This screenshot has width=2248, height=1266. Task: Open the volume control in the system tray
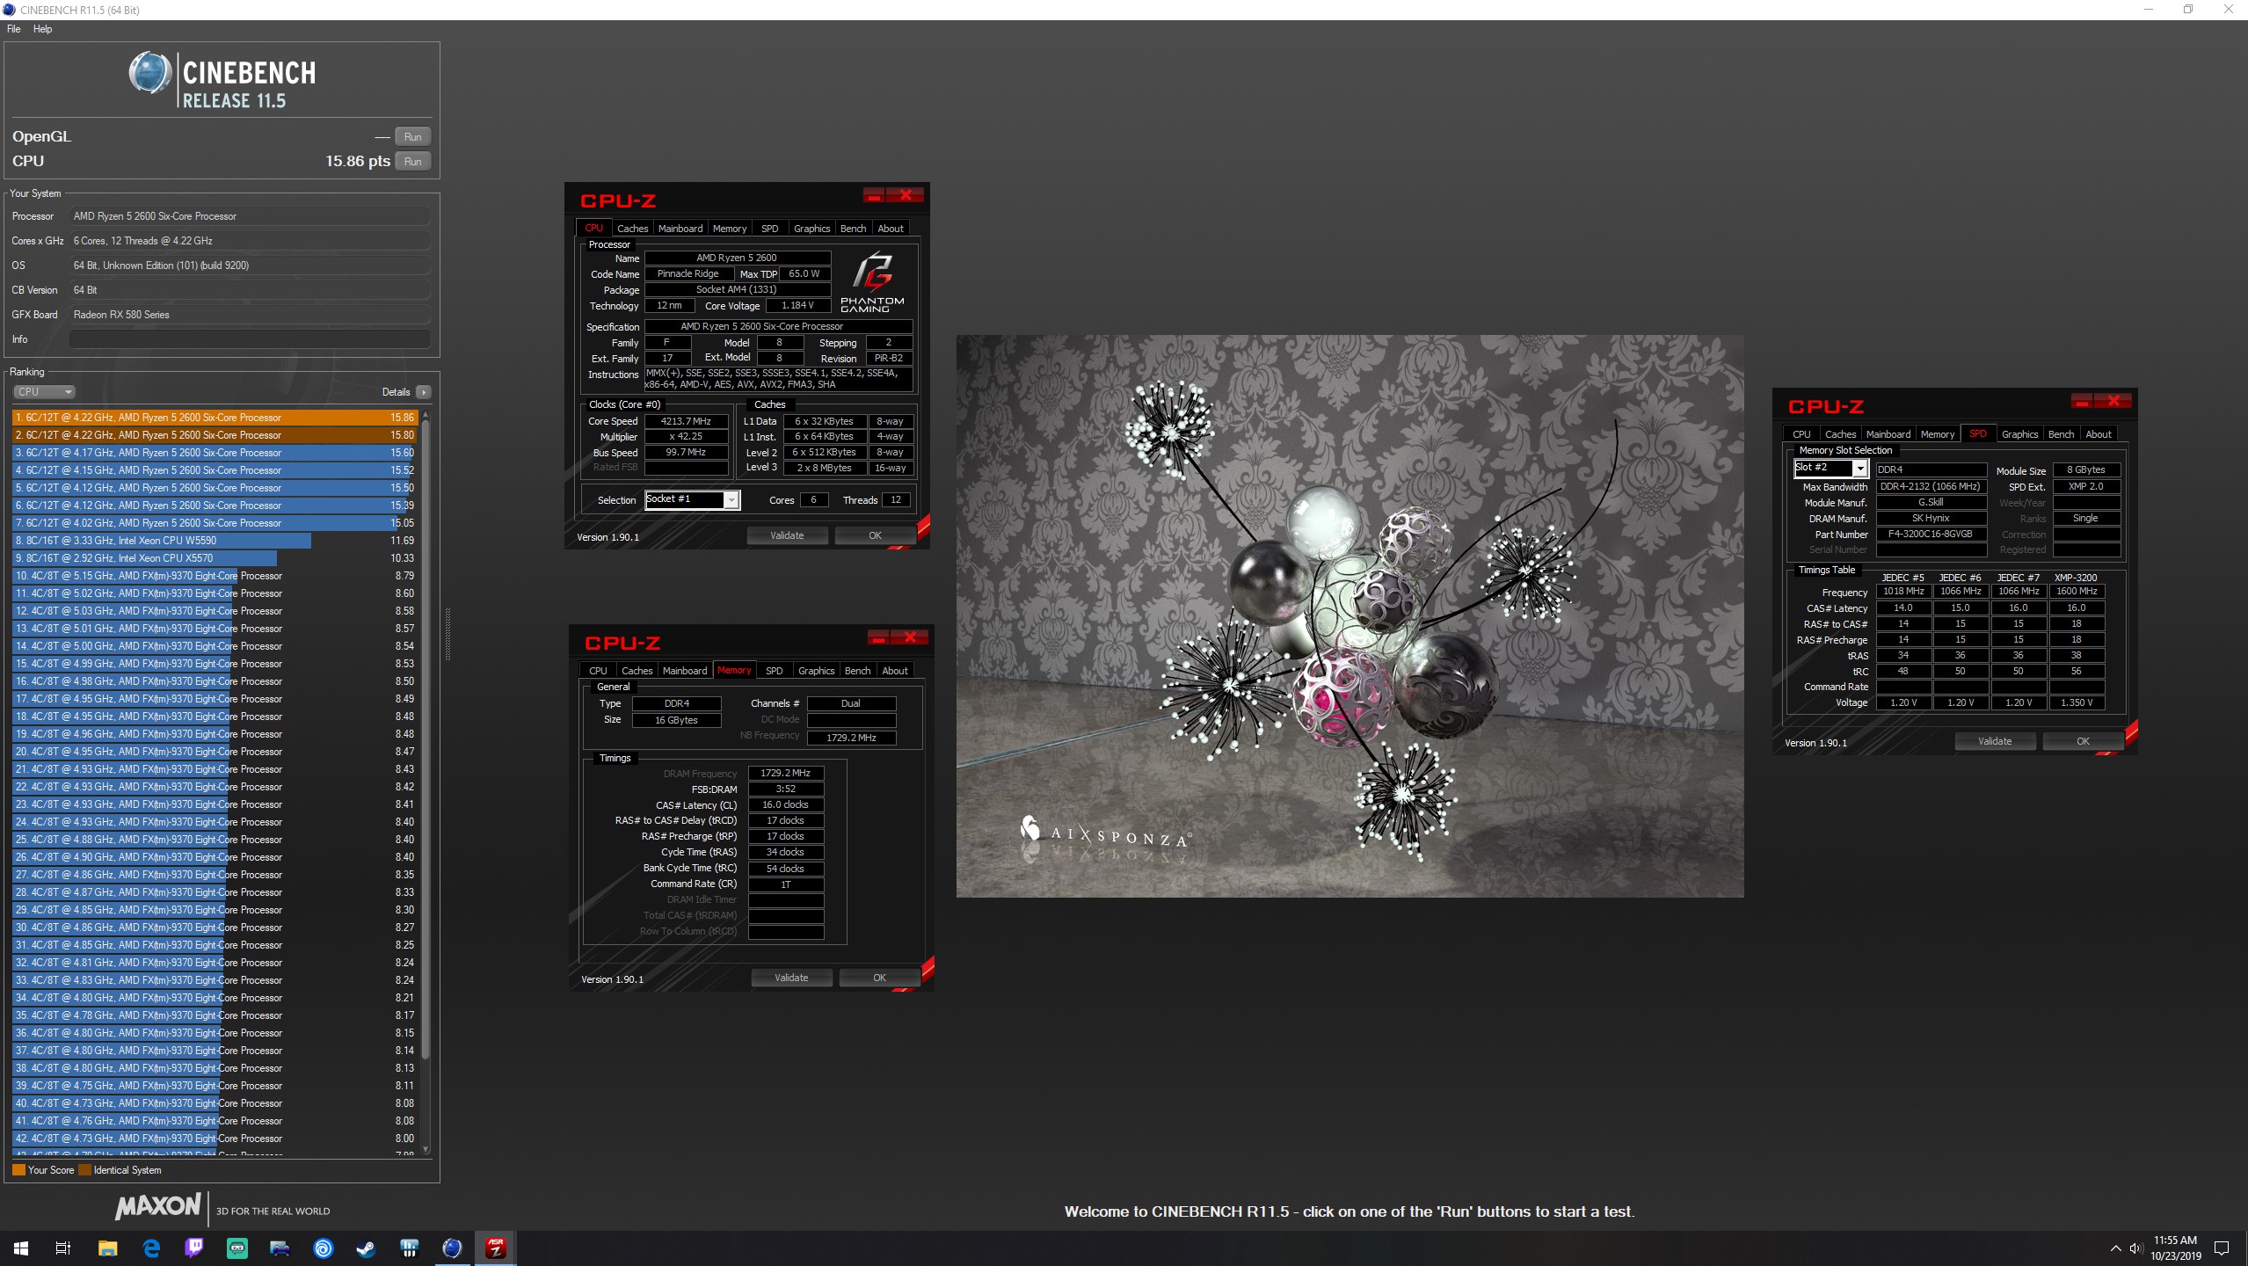click(x=2136, y=1248)
